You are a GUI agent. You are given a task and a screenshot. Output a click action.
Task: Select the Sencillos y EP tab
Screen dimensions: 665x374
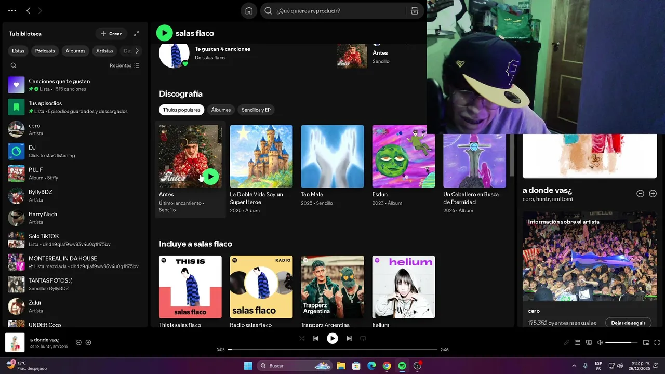256,110
